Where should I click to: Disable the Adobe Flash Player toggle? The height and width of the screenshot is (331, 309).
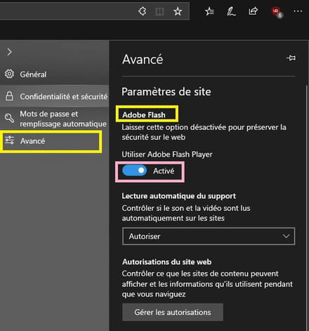(x=134, y=171)
